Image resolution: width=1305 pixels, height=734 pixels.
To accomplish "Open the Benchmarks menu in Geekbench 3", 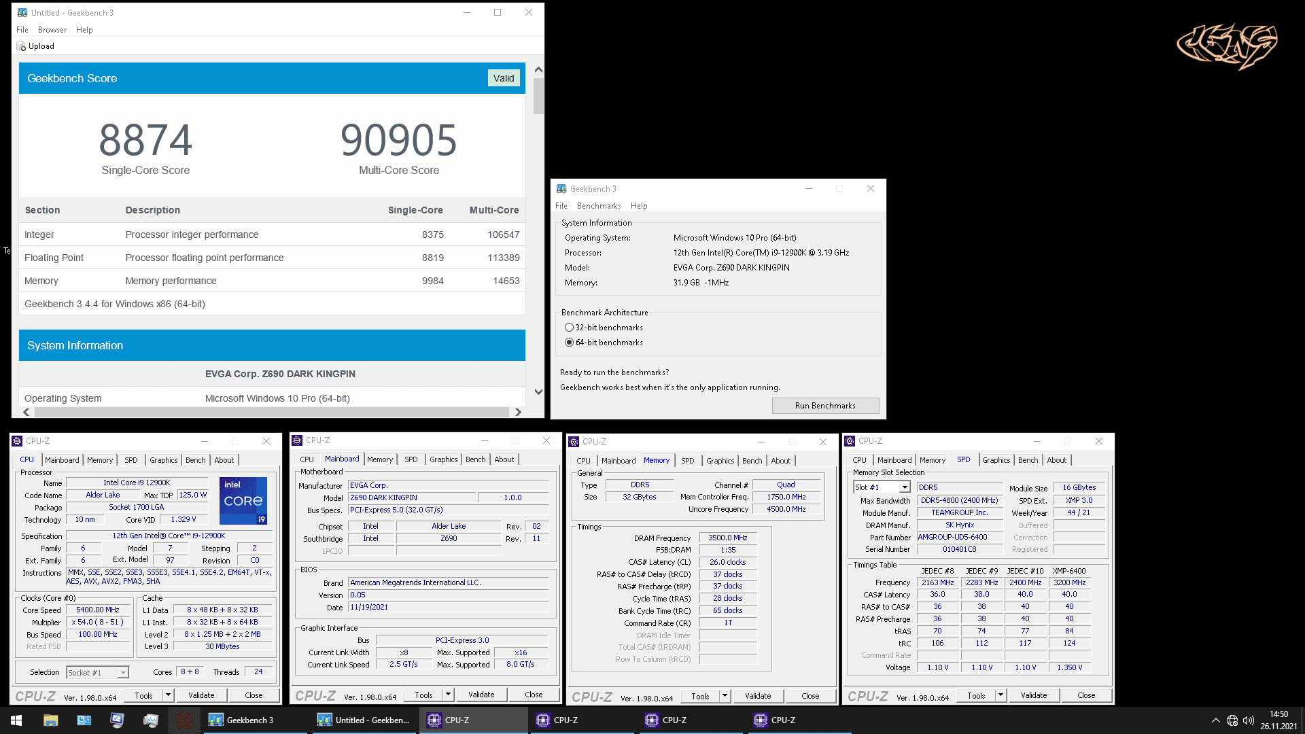I will [x=599, y=206].
